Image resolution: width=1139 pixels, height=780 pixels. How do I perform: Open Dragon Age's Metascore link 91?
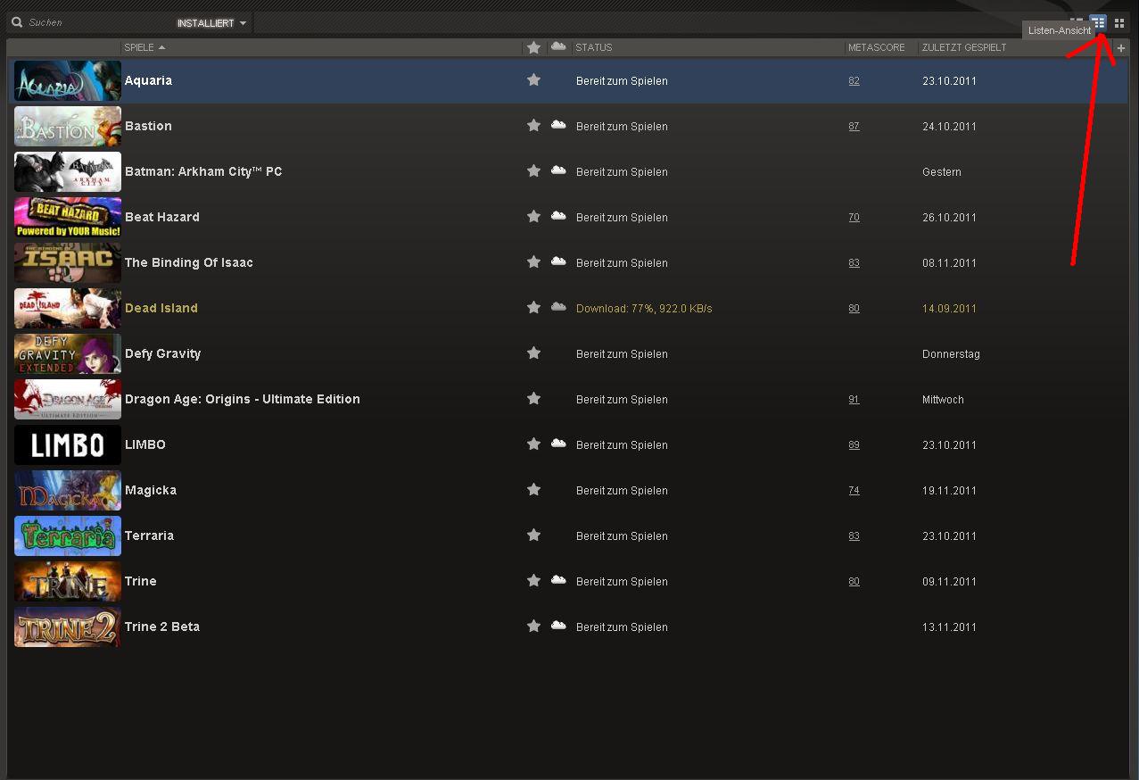(x=854, y=400)
